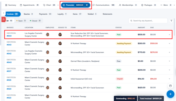Open invoice #843 link

(x=9, y=45)
